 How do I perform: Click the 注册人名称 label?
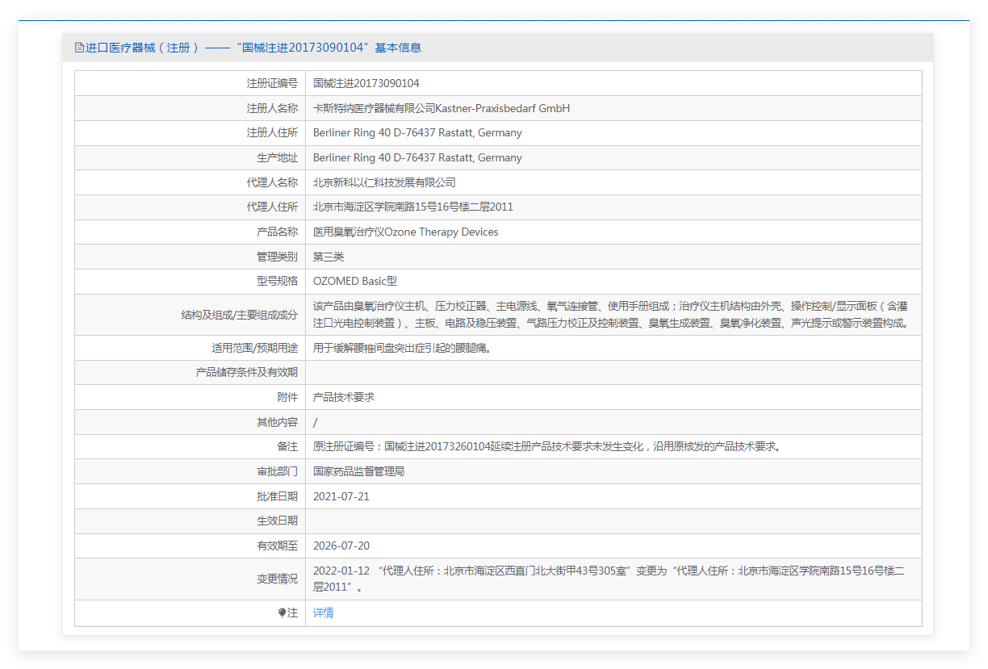click(272, 108)
